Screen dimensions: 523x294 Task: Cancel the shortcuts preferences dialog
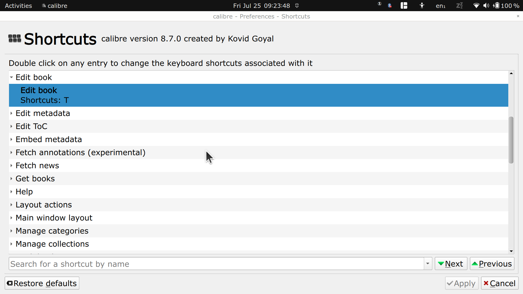(x=500, y=283)
